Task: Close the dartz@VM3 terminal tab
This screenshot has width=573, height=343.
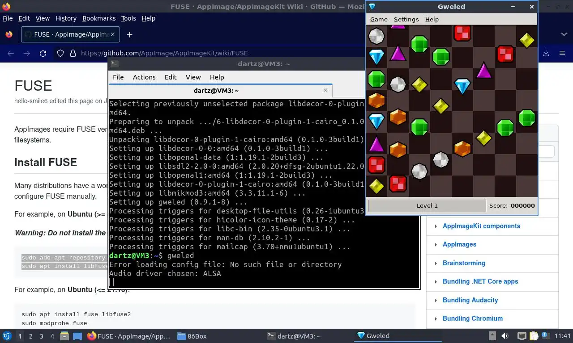Action: pos(325,90)
